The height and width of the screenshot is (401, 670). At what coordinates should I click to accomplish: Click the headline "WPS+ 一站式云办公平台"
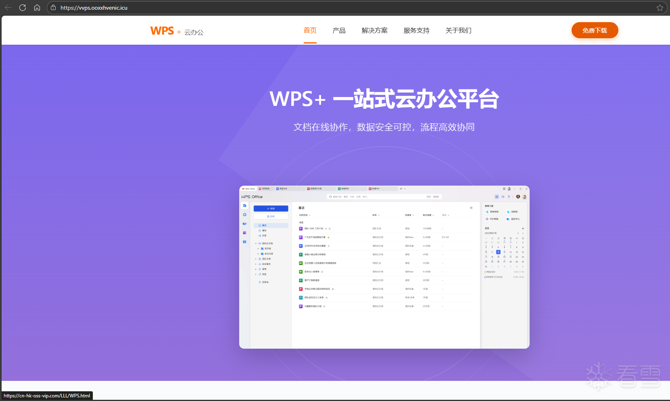click(384, 99)
